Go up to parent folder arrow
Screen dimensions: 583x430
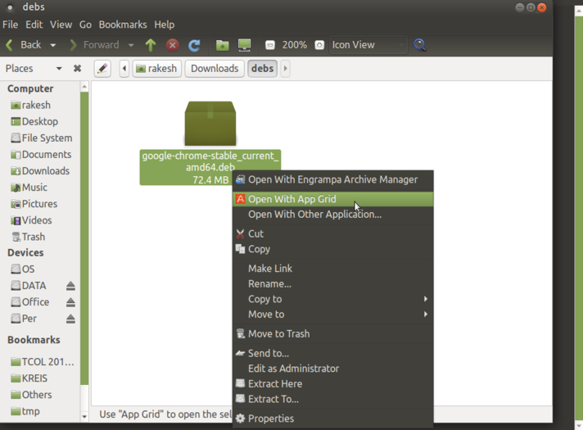(151, 45)
